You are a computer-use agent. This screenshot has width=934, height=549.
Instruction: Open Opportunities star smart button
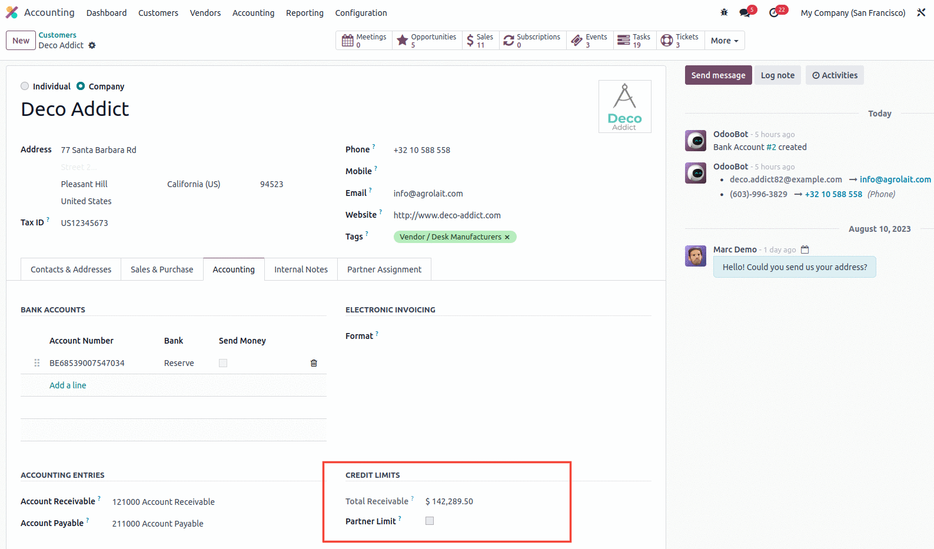click(x=427, y=41)
